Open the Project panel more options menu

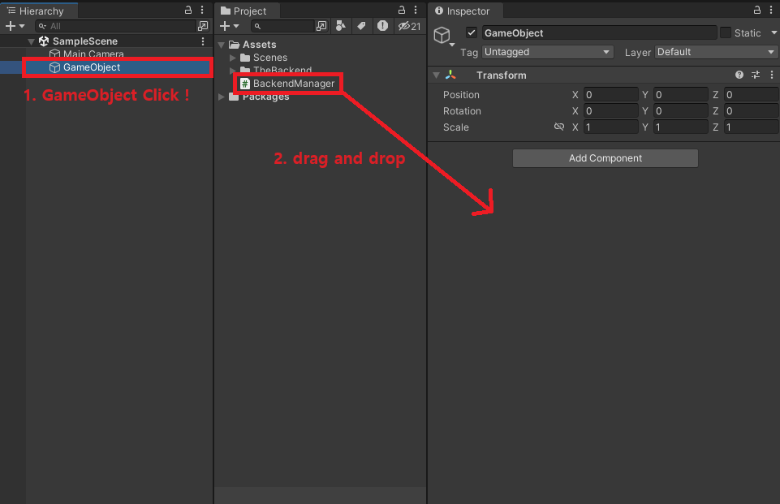(x=416, y=10)
